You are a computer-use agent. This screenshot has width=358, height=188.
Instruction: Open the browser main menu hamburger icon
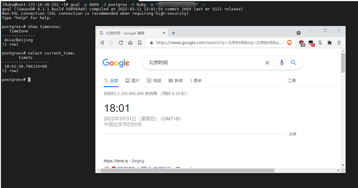click(339, 43)
